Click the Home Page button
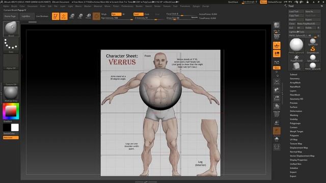 click(x=10, y=16)
